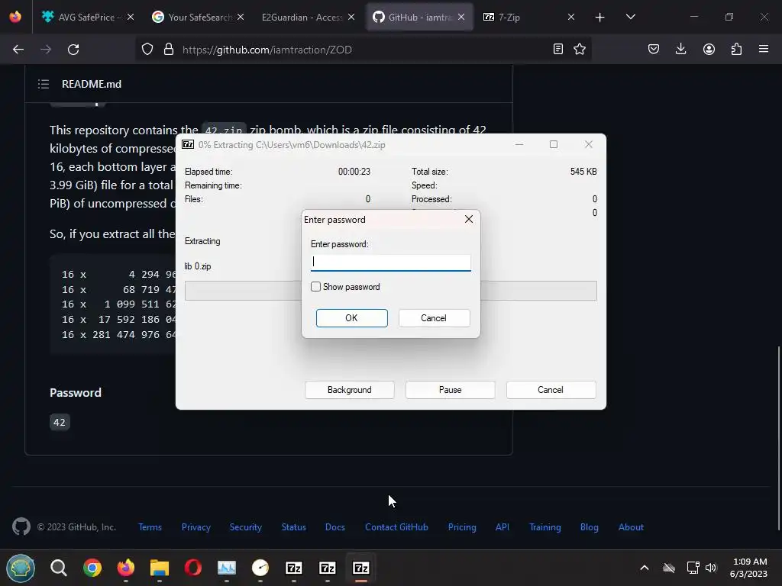The height and width of the screenshot is (586, 782).
Task: Cancel the 7-Zip extraction window
Action: (x=551, y=390)
